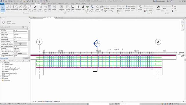Screen dimensions: 186x105
Task: Select the Arc Length dimension tool
Action: [30, 8]
